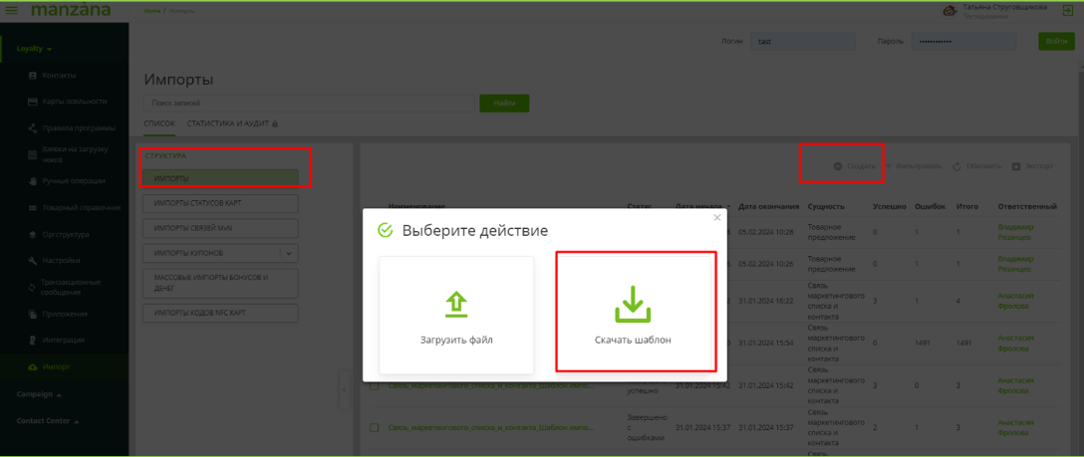Open Контакты in the sidebar
1084x457 pixels.
(58, 76)
